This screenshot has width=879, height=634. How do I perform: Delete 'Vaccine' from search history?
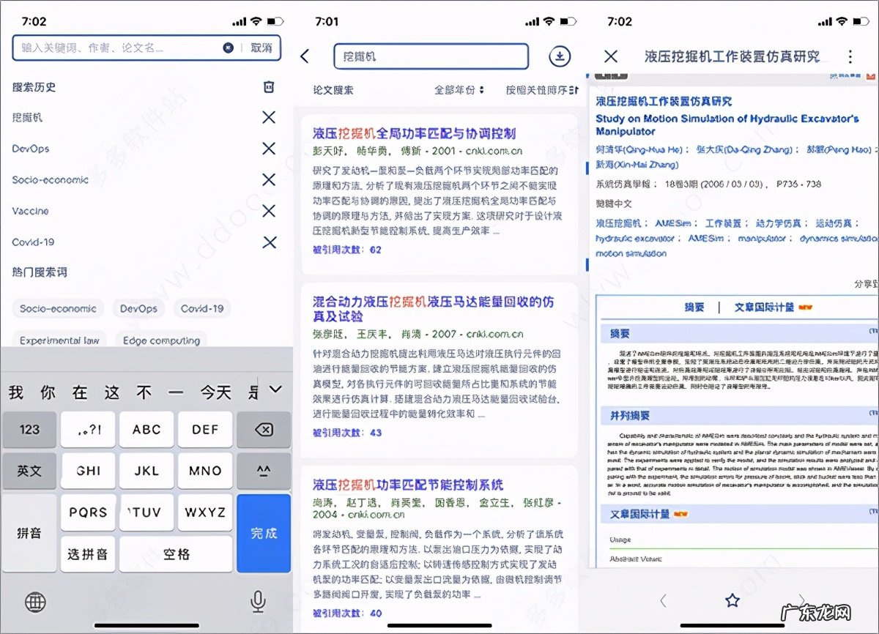[268, 211]
